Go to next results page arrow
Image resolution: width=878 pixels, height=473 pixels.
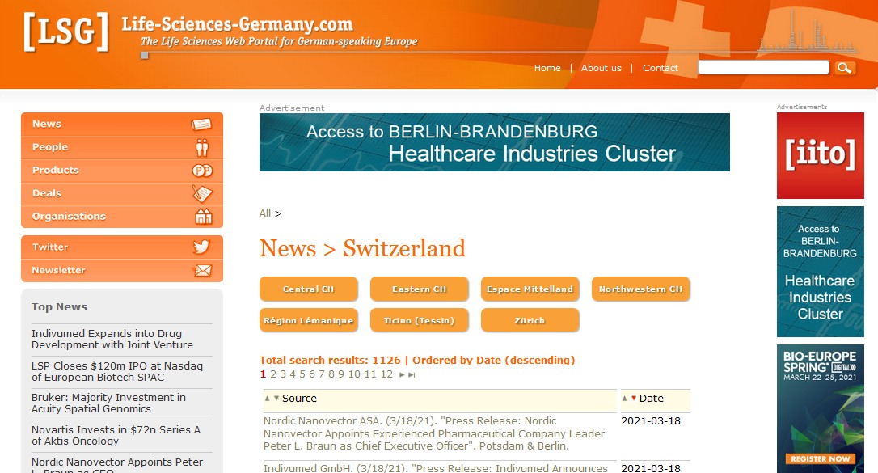tap(402, 375)
